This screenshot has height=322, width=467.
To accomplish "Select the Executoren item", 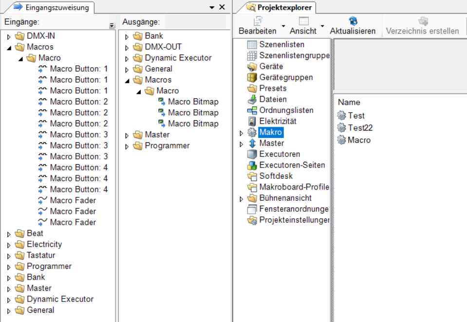I will [x=280, y=154].
